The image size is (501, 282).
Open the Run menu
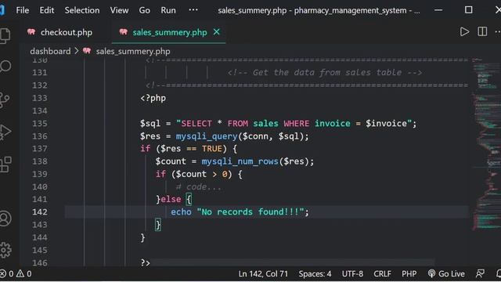(168, 10)
